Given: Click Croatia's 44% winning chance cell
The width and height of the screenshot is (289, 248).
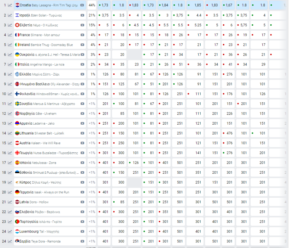Looking at the screenshot, I should click(x=92, y=5).
